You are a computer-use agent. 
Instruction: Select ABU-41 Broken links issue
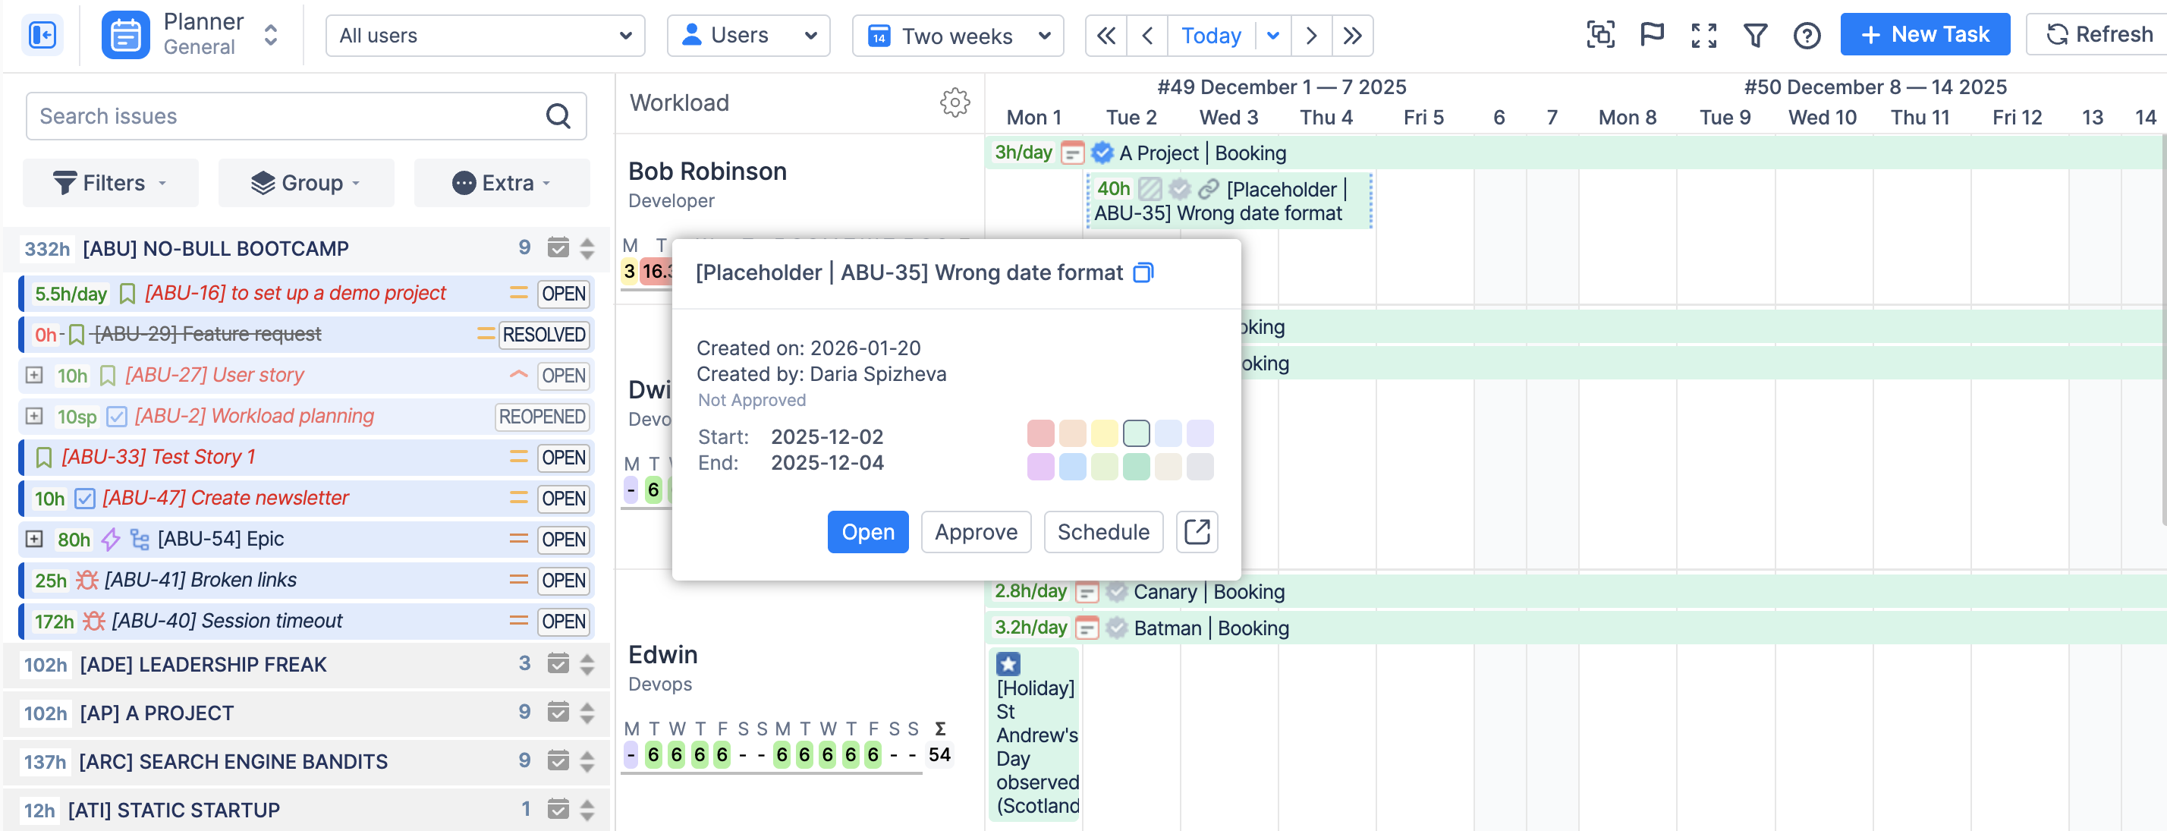307,581
